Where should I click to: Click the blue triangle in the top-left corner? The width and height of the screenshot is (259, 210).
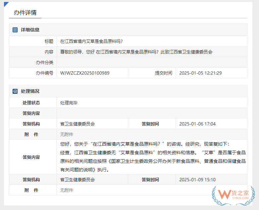point(6,4)
